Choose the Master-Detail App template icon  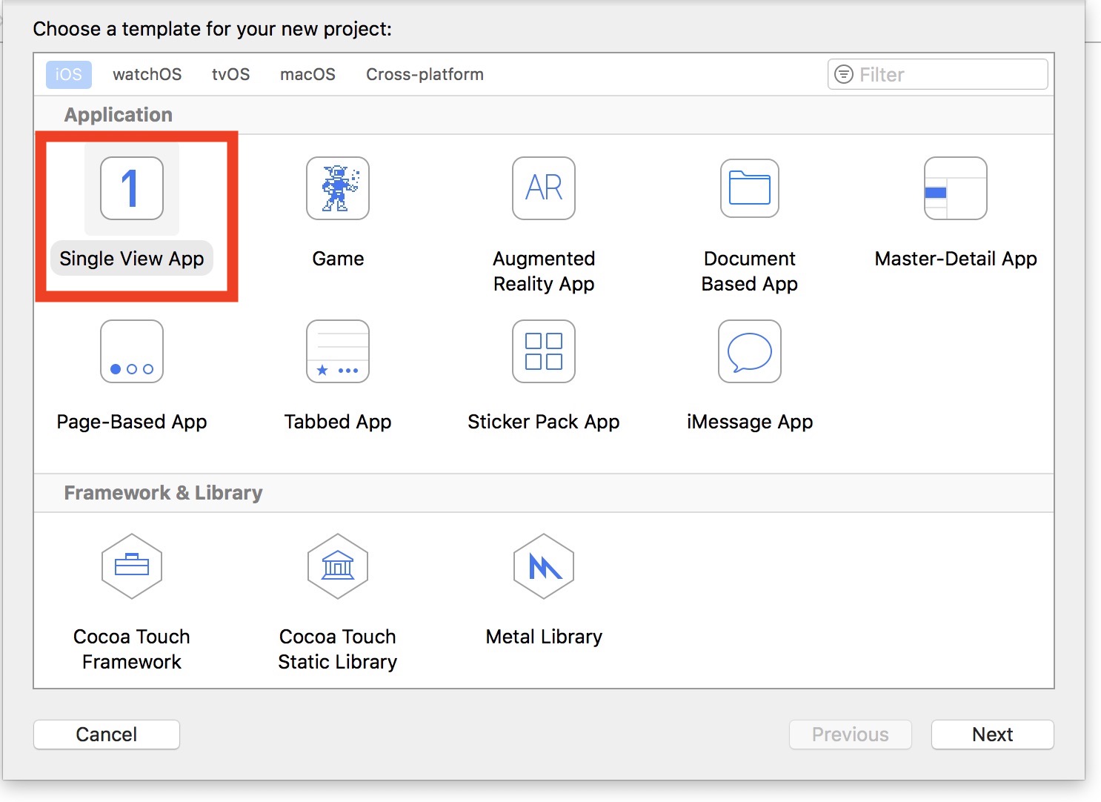click(x=955, y=188)
